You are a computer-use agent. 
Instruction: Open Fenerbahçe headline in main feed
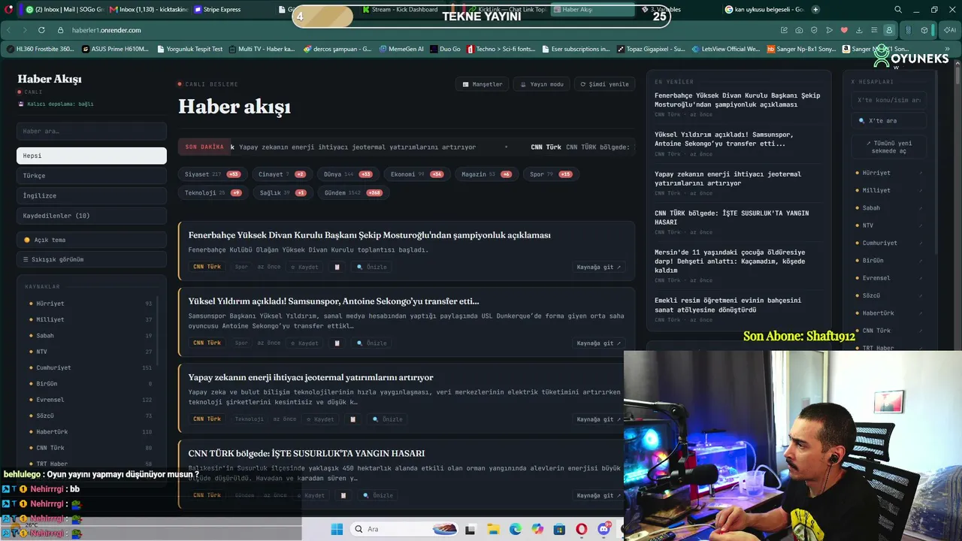(369, 235)
